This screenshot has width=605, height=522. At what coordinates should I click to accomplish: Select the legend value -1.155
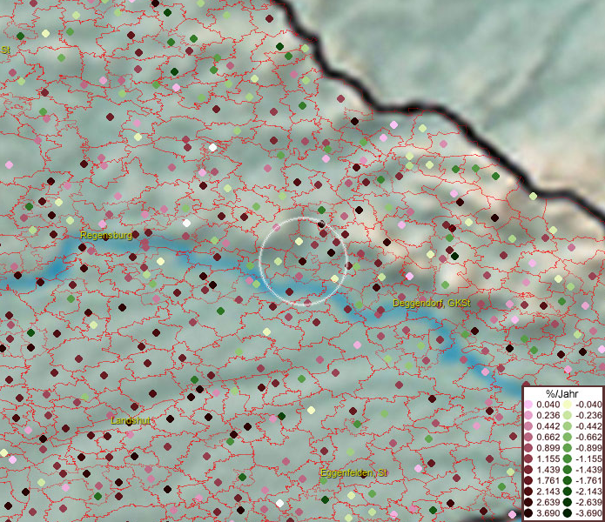tap(588, 458)
